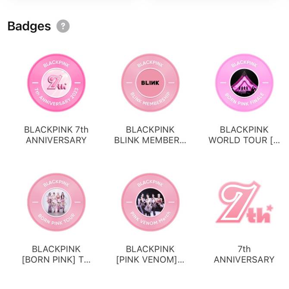The height and width of the screenshot is (289, 289).
Task: Tap the large pink 7th logo badge
Action: 244,202
